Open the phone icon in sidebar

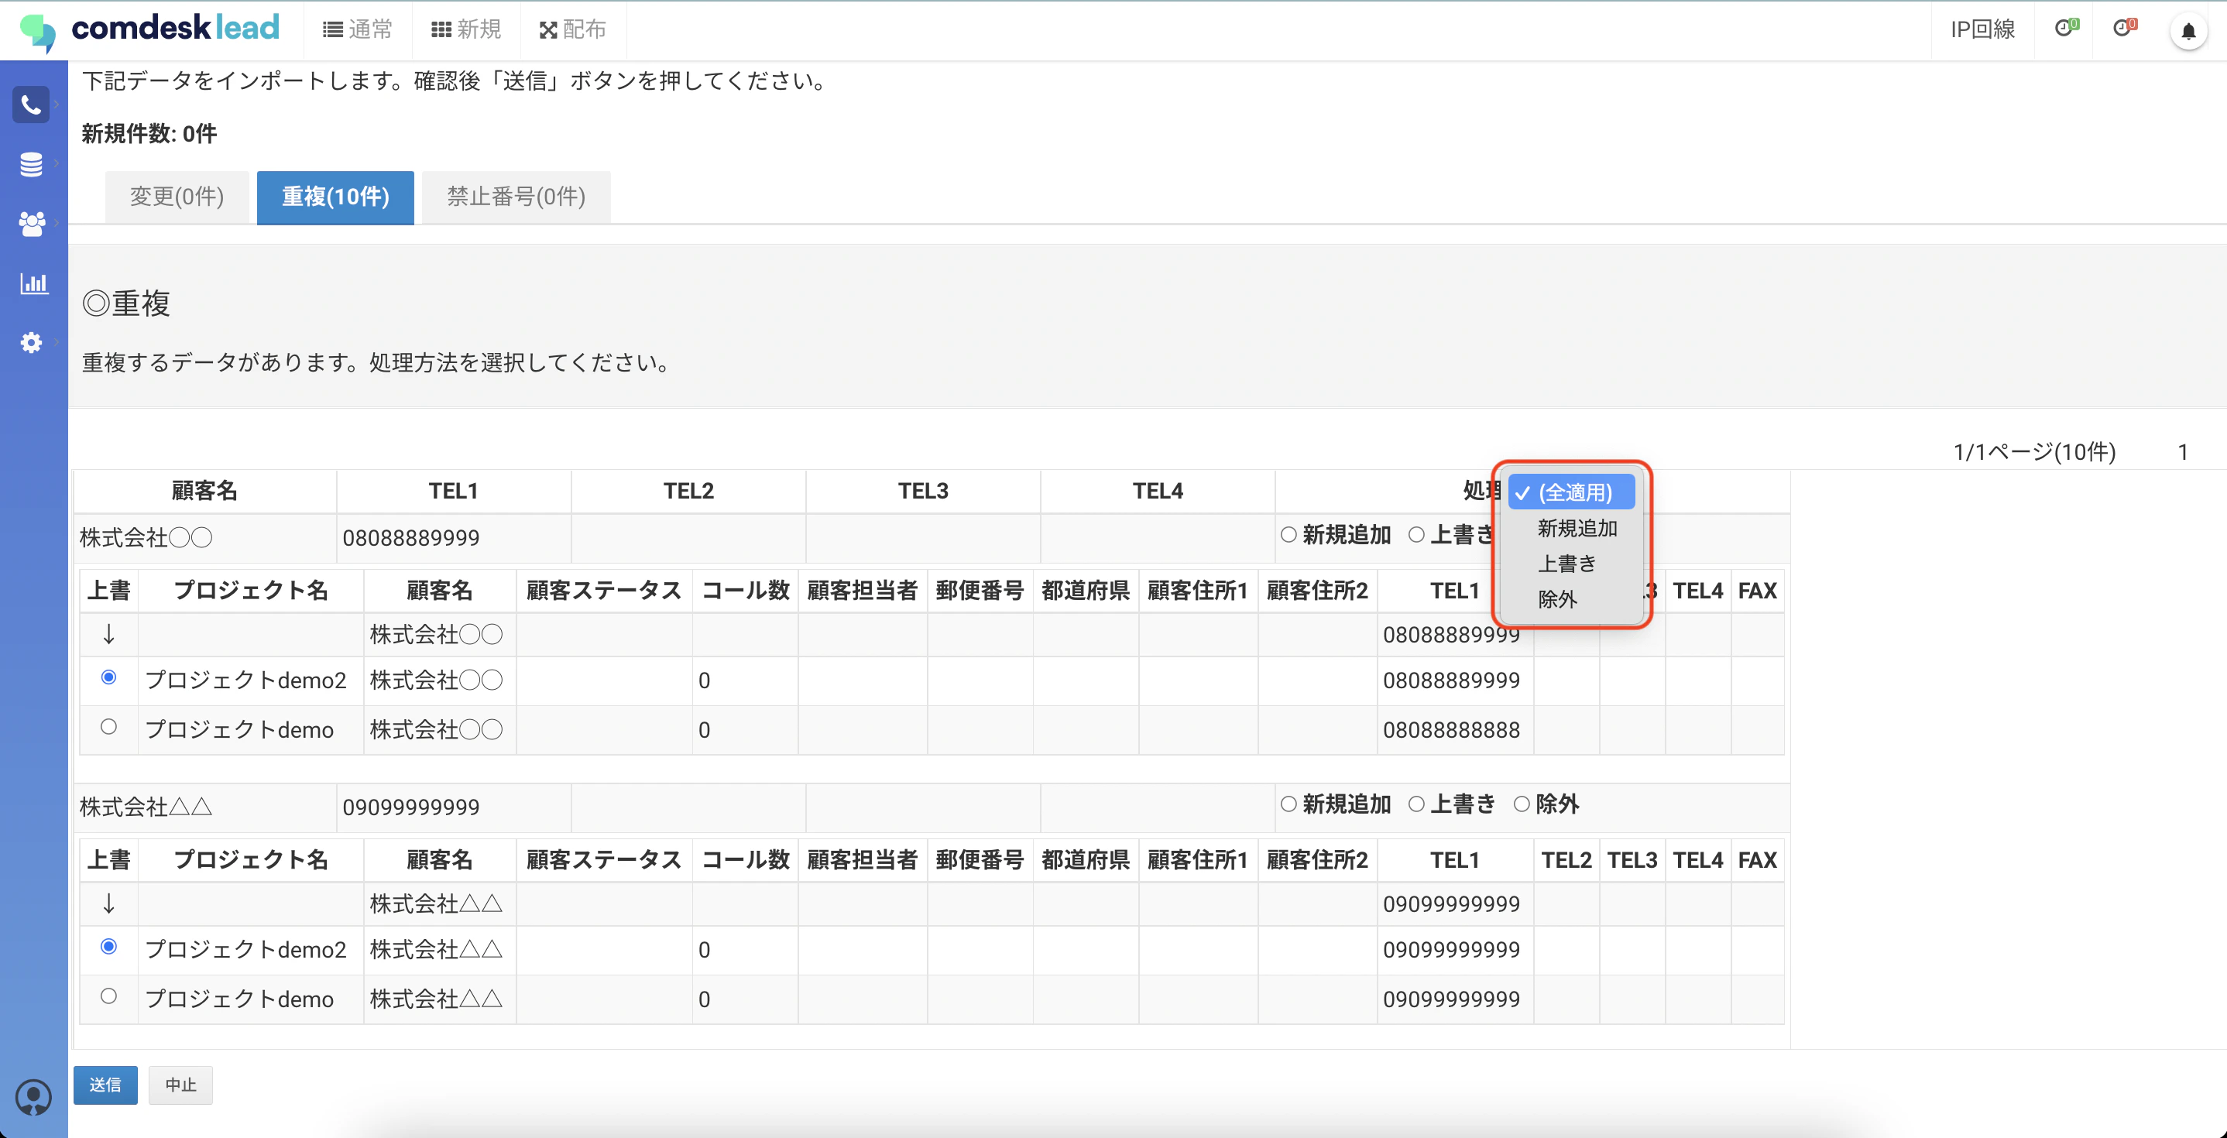coord(31,105)
